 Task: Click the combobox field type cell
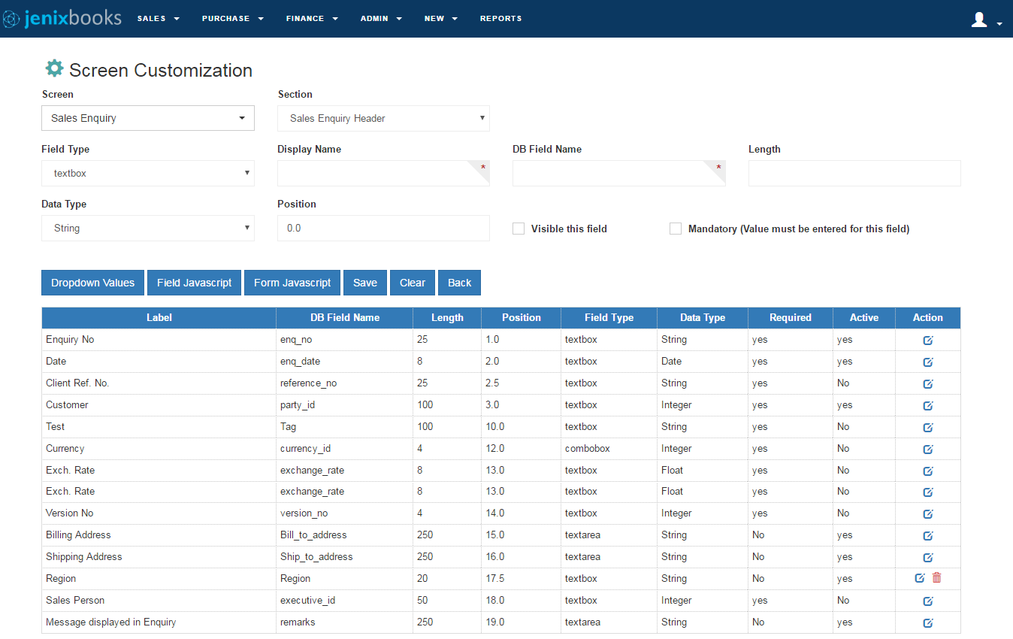pyautogui.click(x=609, y=449)
